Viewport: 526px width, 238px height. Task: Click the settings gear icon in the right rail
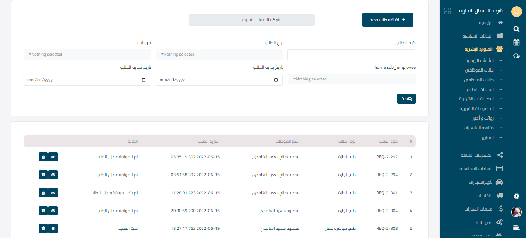coord(516,196)
